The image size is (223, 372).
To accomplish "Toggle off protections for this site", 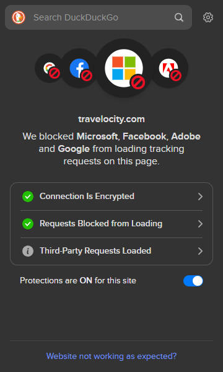I will point(193,281).
